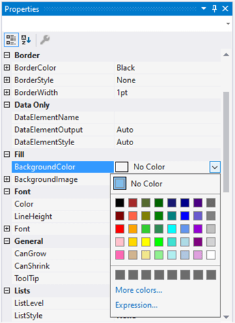Expand the BackgroundImage property
This screenshot has height=323, width=235.
[7, 179]
